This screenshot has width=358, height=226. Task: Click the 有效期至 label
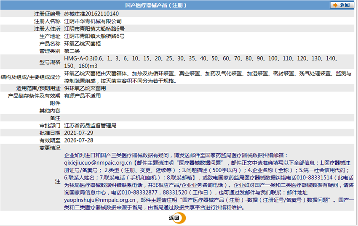pos(50,140)
